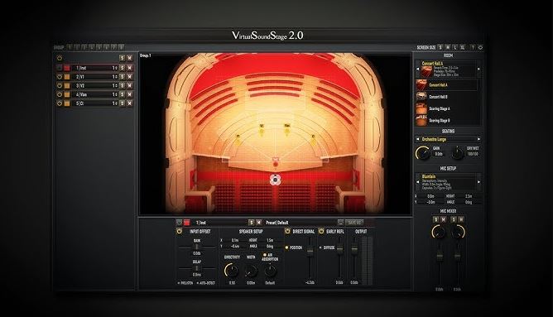Go to next room with right arrow
553x317 pixels.
tap(478, 70)
